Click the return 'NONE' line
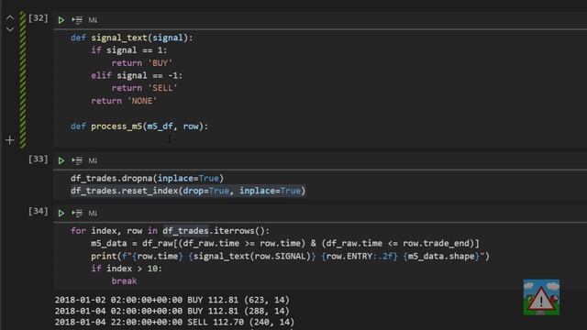The width and height of the screenshot is (587, 330). pos(124,101)
